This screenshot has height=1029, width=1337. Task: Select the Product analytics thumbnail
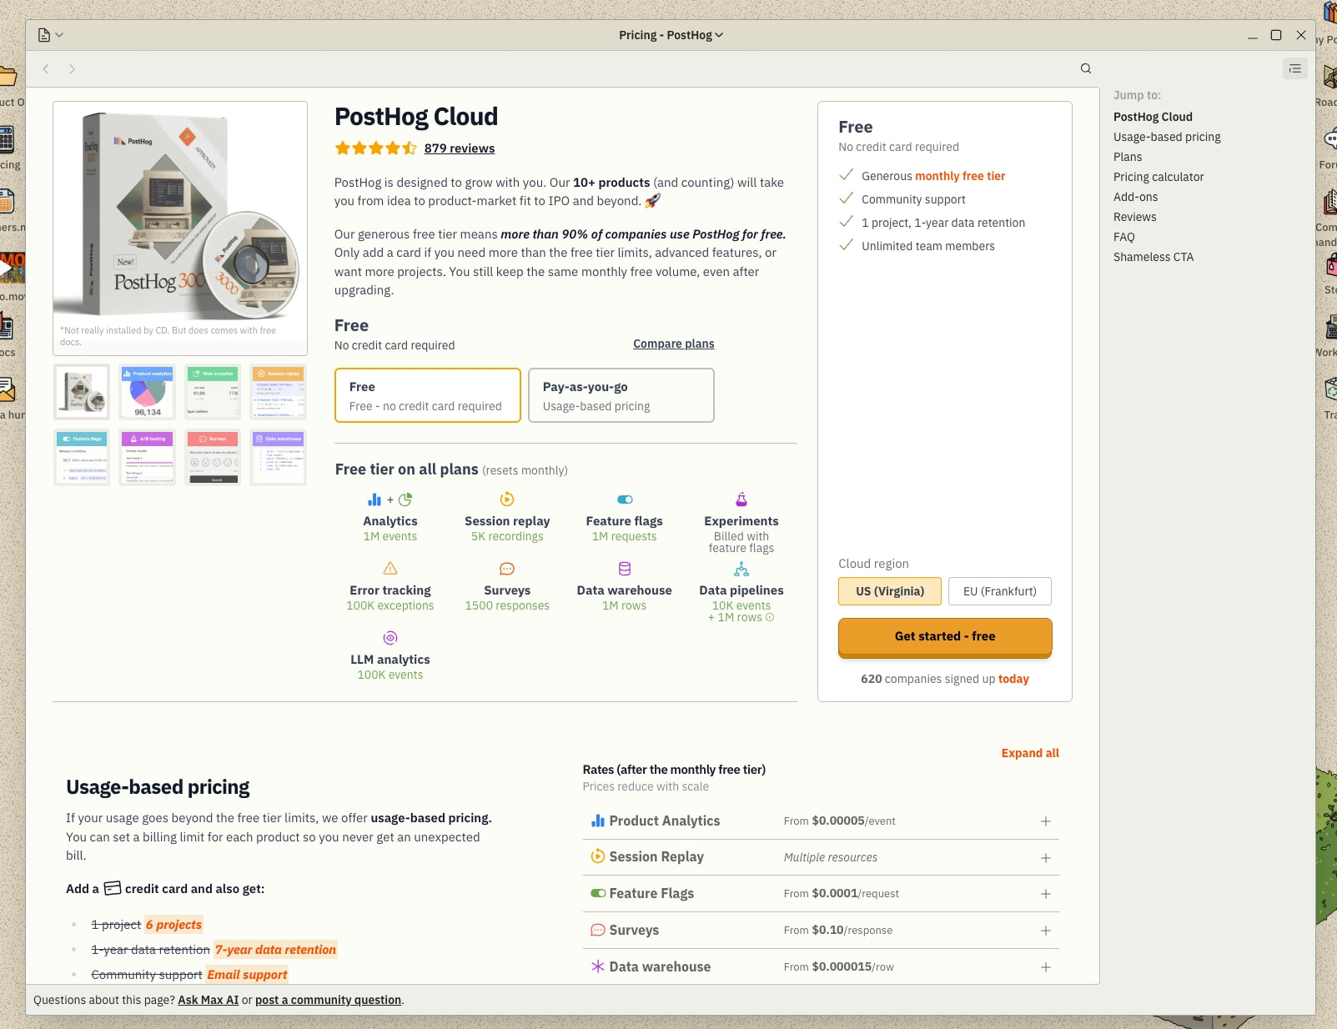click(148, 392)
